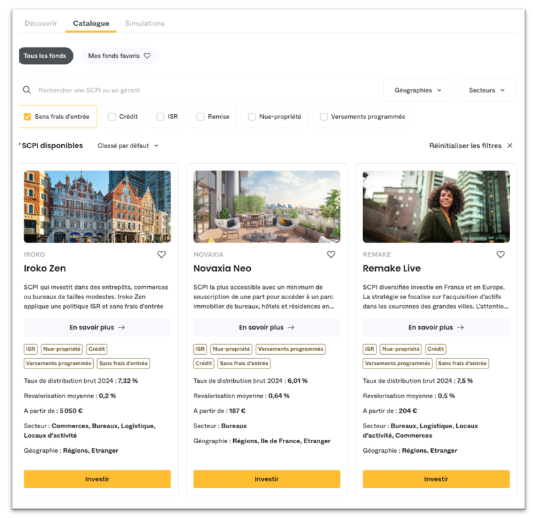Image resolution: width=535 pixels, height=518 pixels.
Task: Add Iroko Zen to favorites heart
Action: (x=162, y=254)
